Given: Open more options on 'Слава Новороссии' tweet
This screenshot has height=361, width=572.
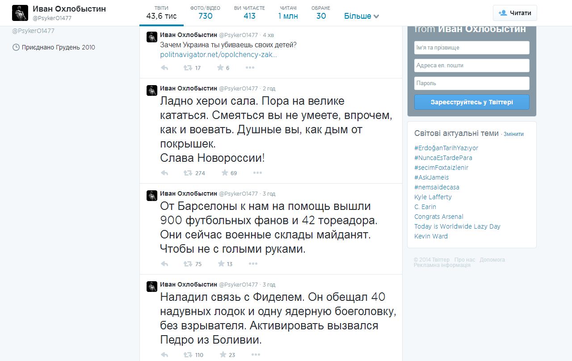Looking at the screenshot, I should tap(257, 173).
